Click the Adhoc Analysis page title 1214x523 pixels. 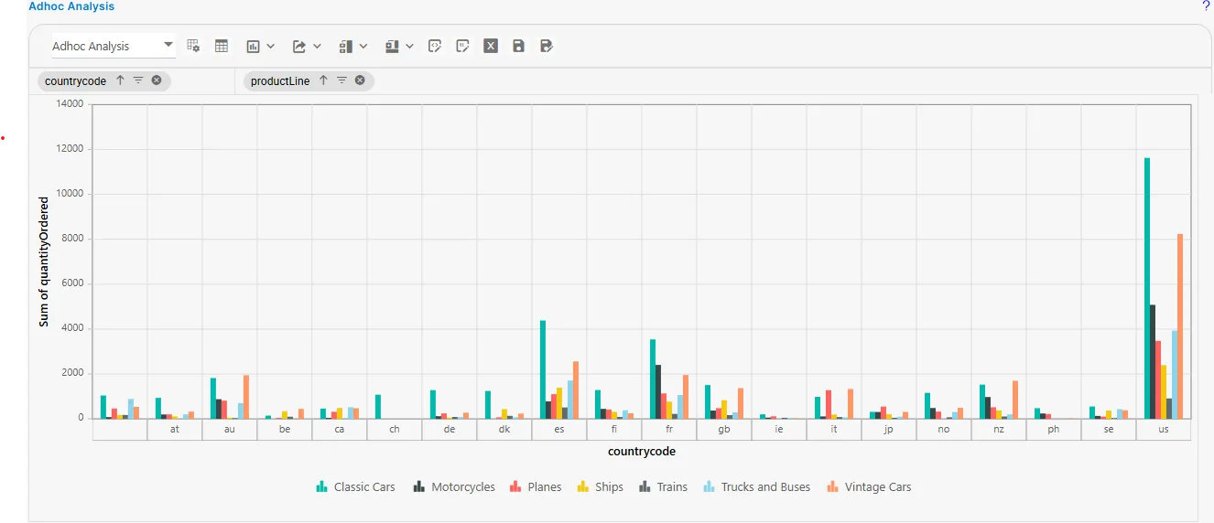tap(71, 6)
